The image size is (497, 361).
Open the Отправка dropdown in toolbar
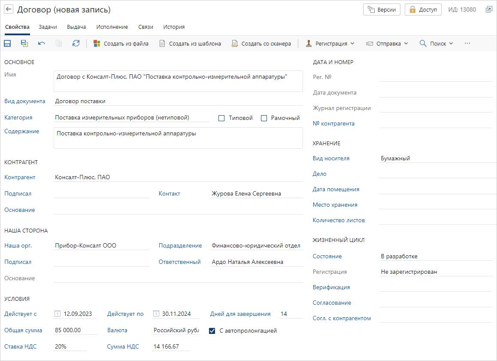tap(387, 43)
